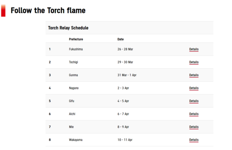Open the Gifu row Details link
Viewport: 232px width, 150px height.
194,101
